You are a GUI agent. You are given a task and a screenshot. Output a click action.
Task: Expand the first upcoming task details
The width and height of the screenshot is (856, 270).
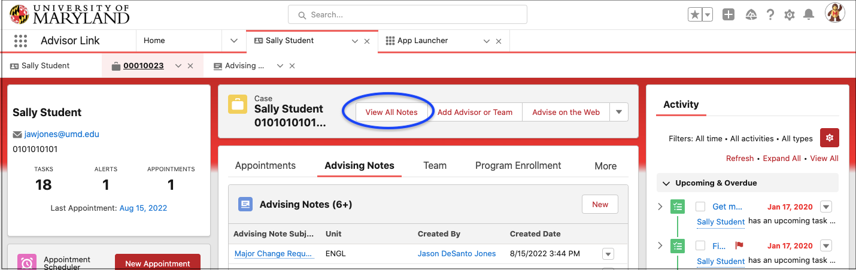click(x=660, y=207)
